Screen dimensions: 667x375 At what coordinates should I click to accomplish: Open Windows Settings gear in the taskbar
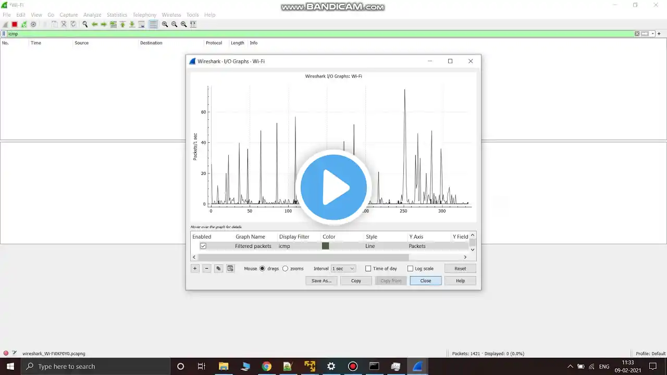pos(331,366)
